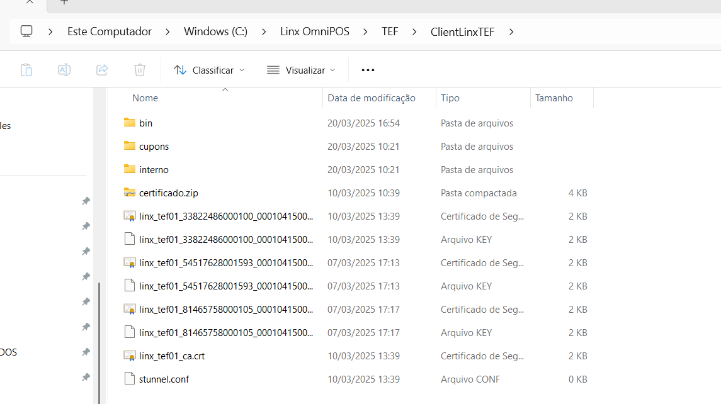Viewport: 721px width, 404px height.
Task: Sort by the Nome column header
Action: click(145, 98)
